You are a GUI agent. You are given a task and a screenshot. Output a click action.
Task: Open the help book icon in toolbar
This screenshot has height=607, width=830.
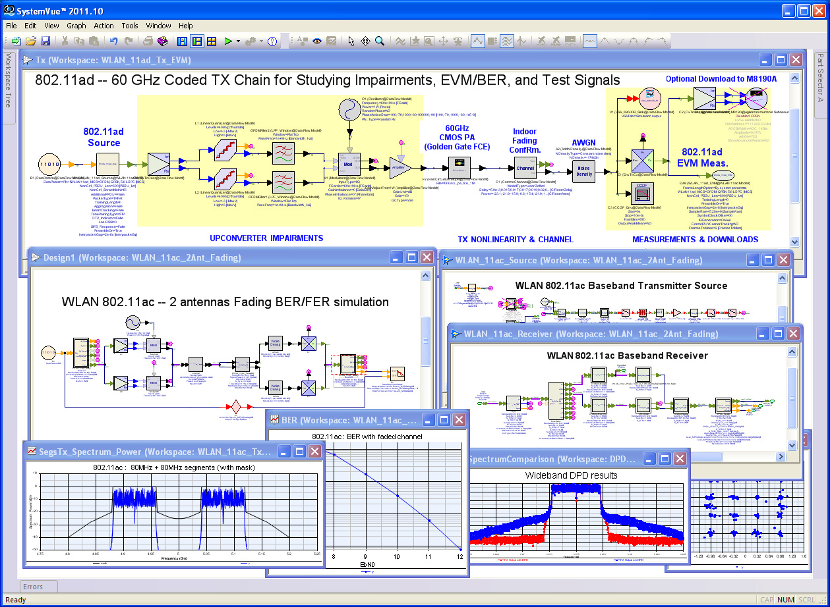pyautogui.click(x=163, y=41)
